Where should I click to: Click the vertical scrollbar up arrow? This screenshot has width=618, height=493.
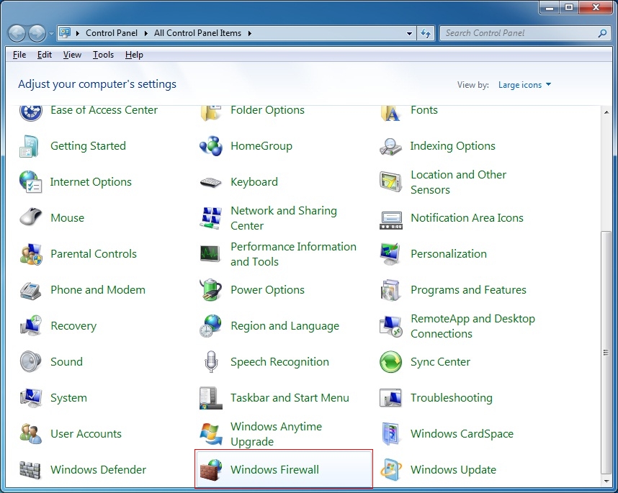(606, 112)
